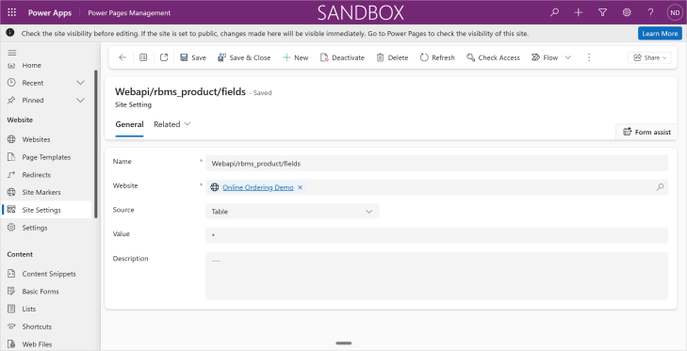This screenshot has width=687, height=351.
Task: Open Settings in the sidebar
Action: tap(35, 228)
